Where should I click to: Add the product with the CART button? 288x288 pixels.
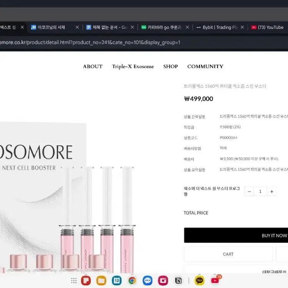tap(228, 254)
